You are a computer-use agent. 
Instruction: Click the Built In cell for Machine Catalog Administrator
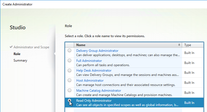(189, 92)
